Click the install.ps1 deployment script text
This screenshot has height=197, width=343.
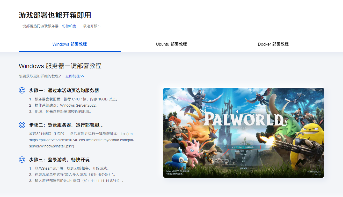point(82,140)
